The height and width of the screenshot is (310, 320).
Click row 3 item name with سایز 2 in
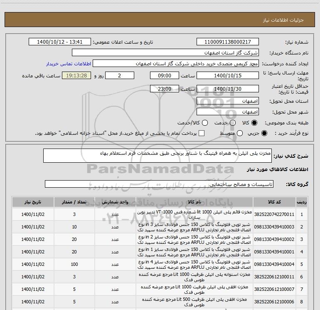pyautogui.click(x=194, y=239)
